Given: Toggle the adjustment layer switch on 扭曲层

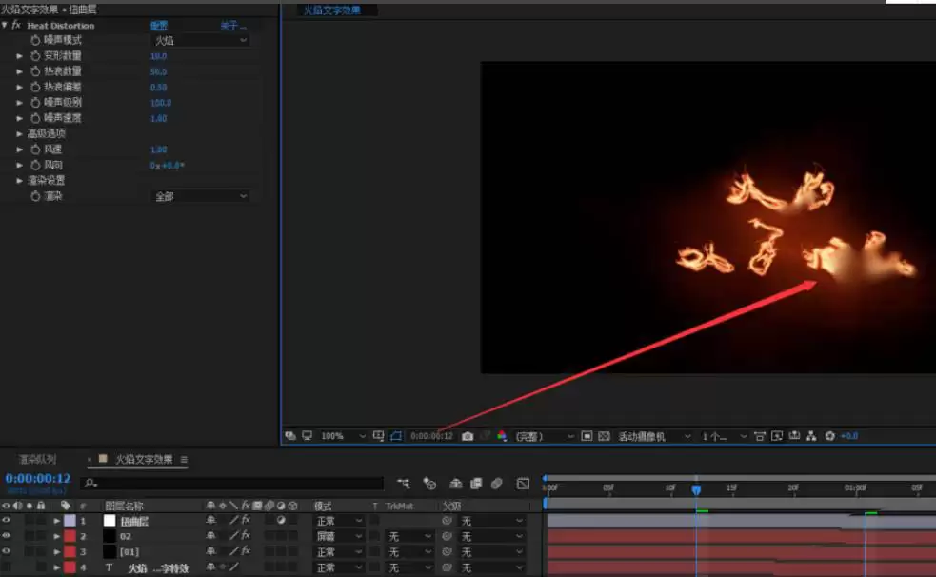Looking at the screenshot, I should pyautogui.click(x=281, y=520).
